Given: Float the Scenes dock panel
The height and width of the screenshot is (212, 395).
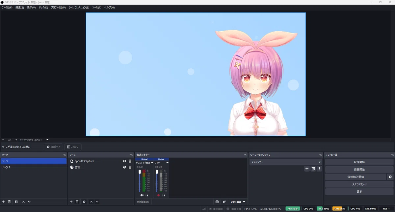Looking at the screenshot, I should [x=65, y=155].
